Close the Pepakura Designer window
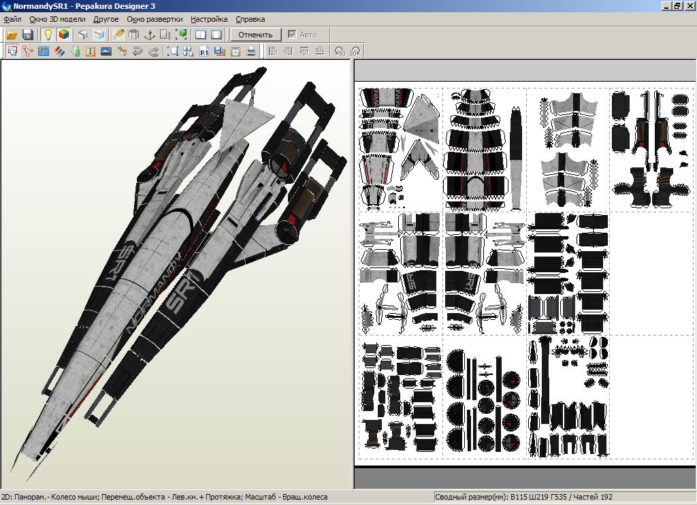The image size is (697, 505). (689, 6)
